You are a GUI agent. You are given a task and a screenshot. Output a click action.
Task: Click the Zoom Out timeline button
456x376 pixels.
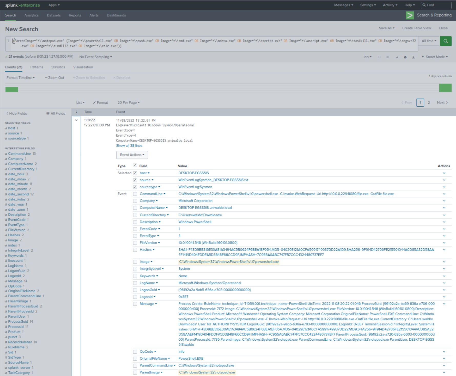point(54,78)
